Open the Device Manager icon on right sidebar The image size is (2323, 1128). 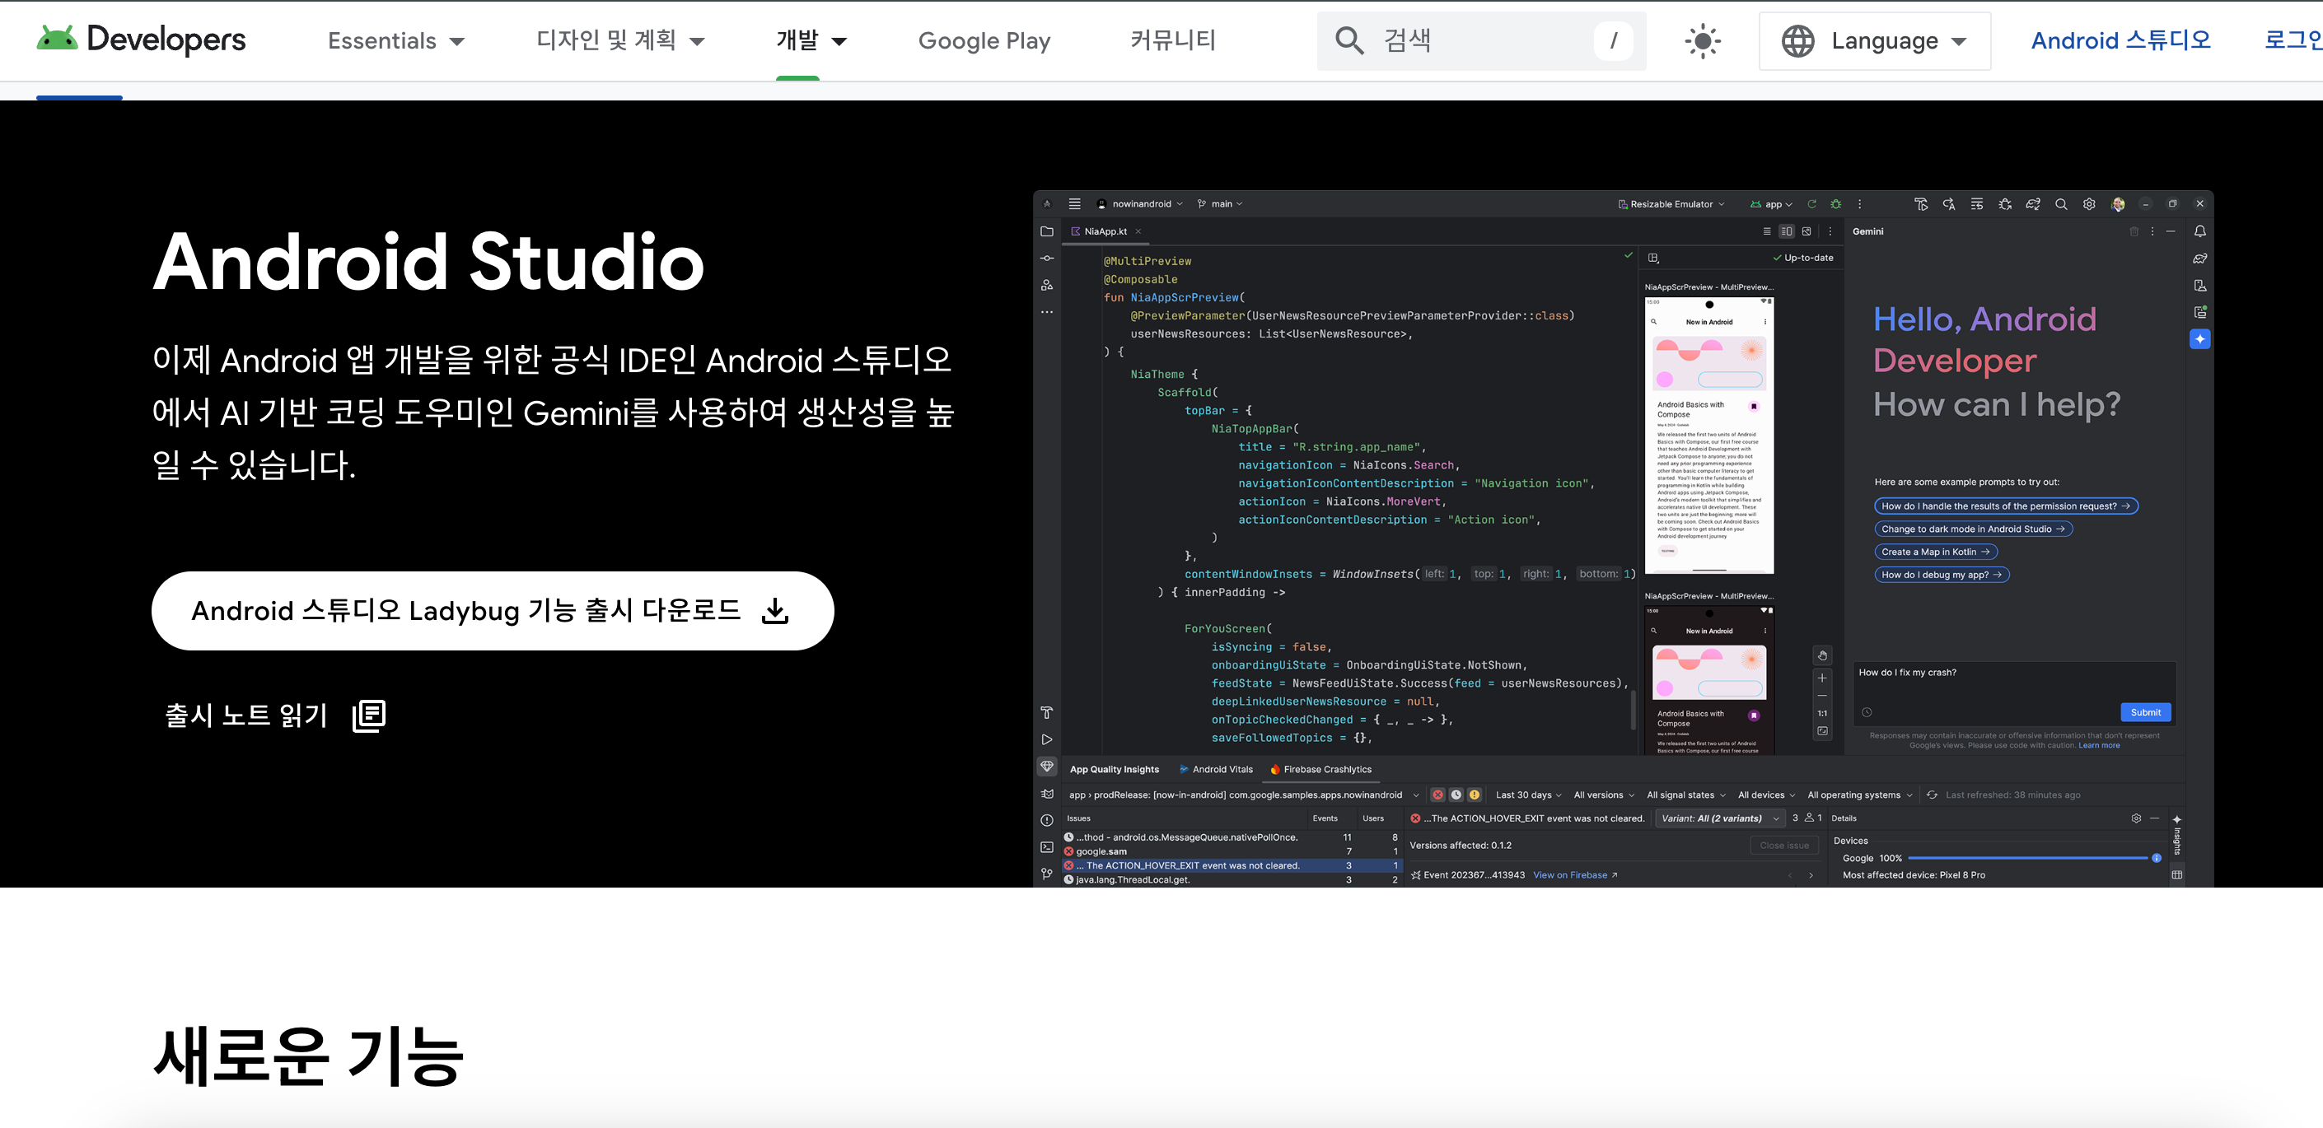point(2200,286)
